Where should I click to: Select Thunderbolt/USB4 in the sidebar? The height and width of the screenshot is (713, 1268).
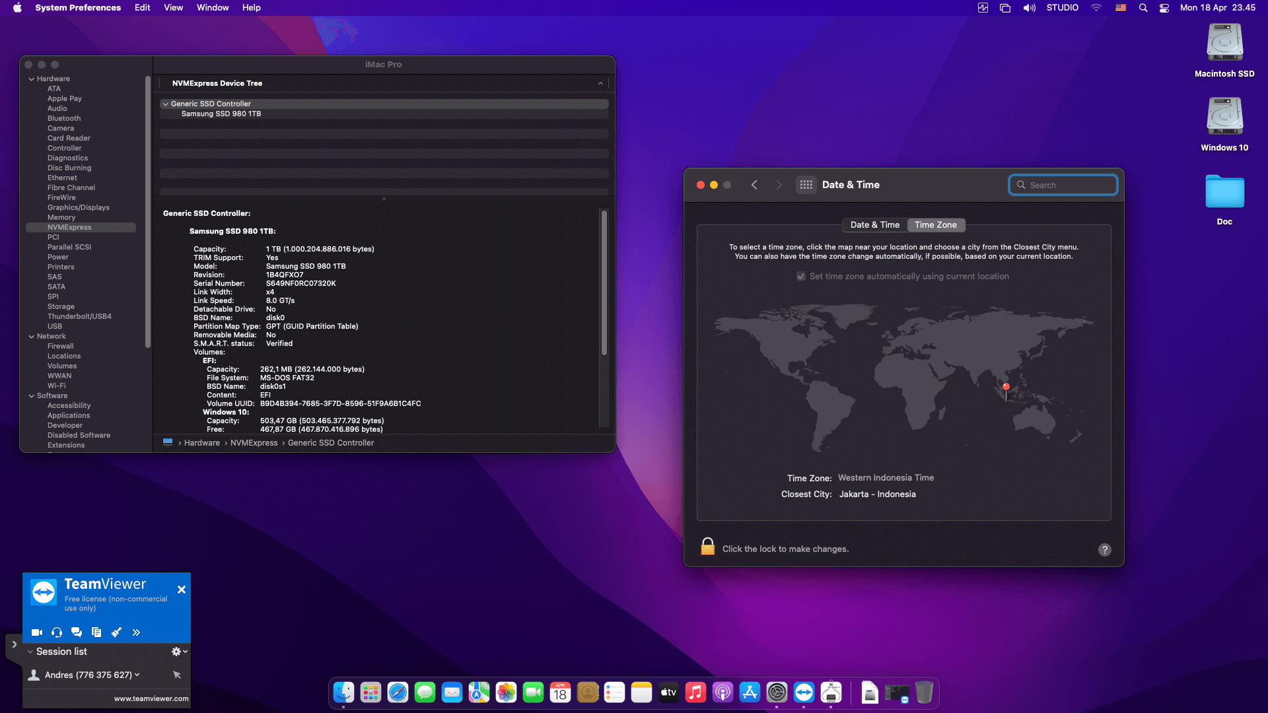79,316
